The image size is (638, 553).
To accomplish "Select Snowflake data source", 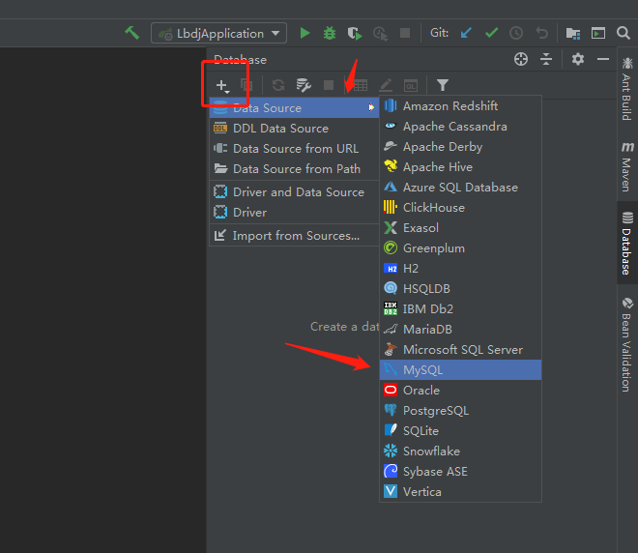I will pyautogui.click(x=460, y=451).
